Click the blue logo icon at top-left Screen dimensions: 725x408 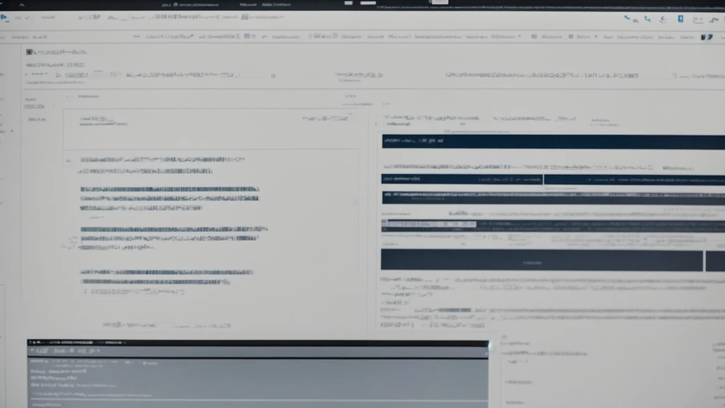(4, 17)
